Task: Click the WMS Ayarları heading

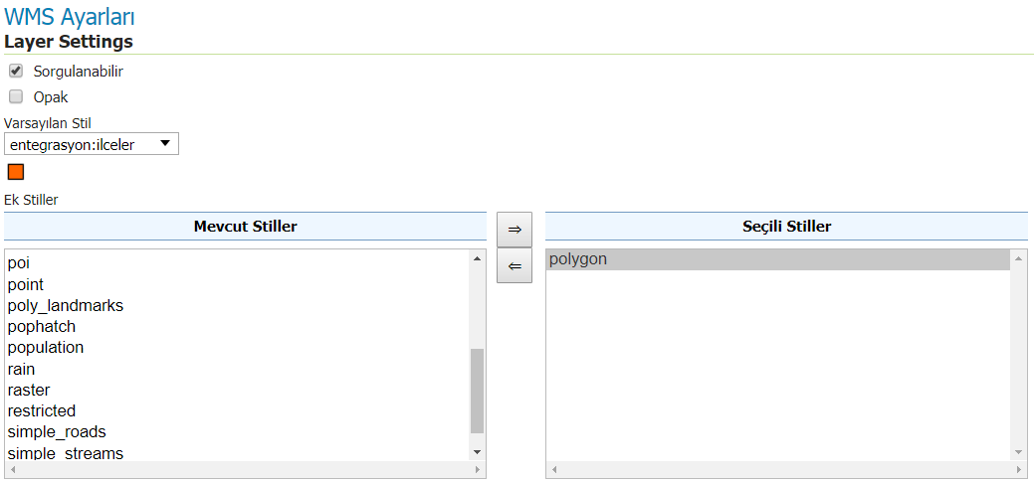Action: coord(70,17)
